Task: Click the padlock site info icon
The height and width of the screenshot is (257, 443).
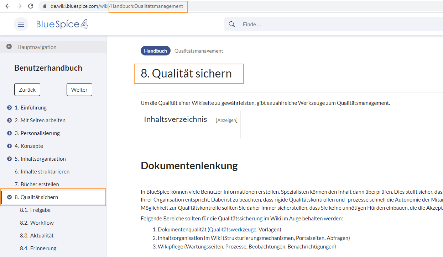Action: point(45,6)
